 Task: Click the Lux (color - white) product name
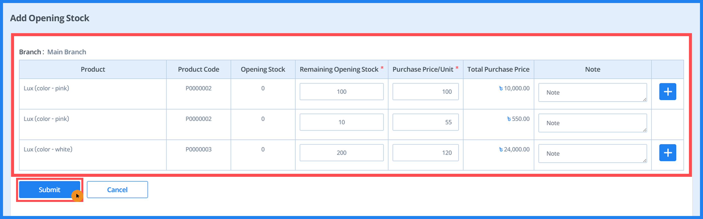(x=48, y=149)
